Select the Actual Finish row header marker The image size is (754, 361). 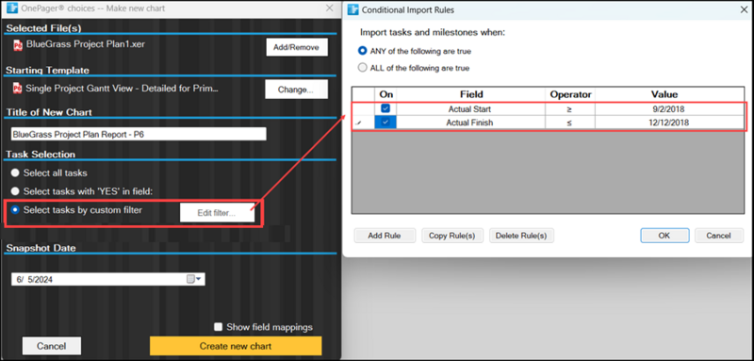point(363,123)
